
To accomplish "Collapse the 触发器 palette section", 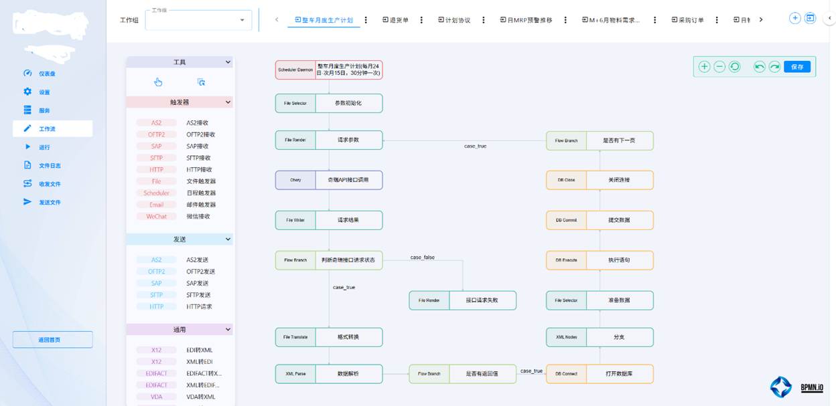I will tap(228, 102).
